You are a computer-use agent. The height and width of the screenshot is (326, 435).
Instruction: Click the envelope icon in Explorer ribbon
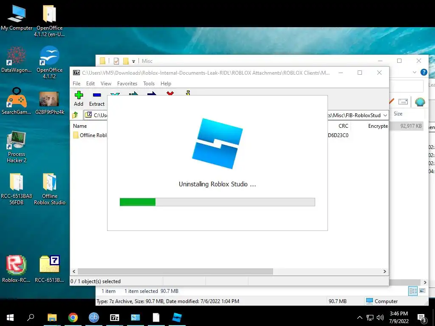403,102
